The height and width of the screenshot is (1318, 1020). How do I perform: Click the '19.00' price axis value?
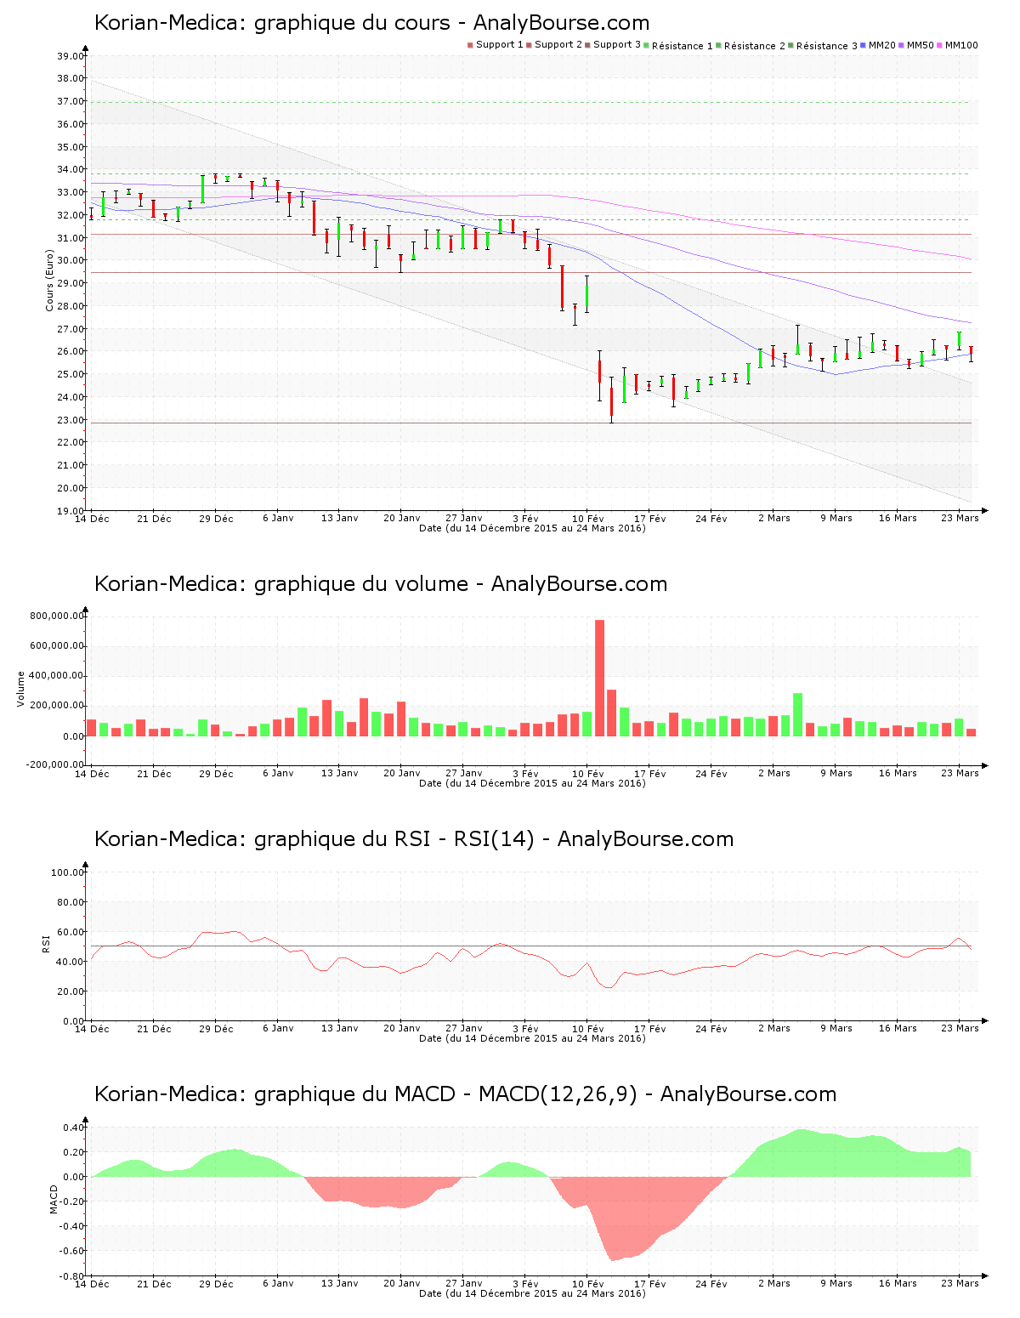click(71, 511)
